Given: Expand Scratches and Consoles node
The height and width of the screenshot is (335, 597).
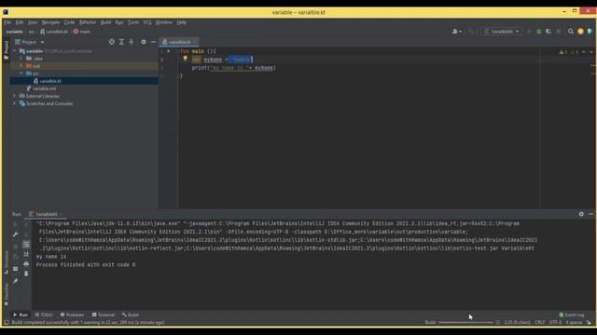Looking at the screenshot, I should pos(15,103).
